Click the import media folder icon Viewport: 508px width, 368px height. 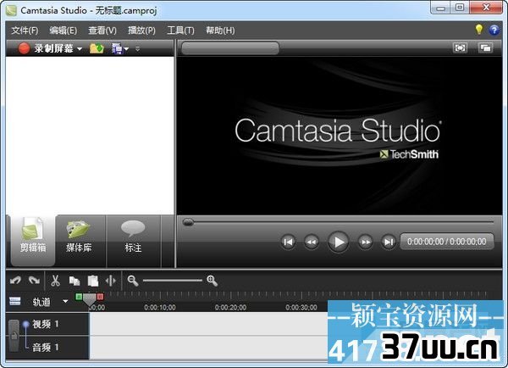[x=97, y=48]
